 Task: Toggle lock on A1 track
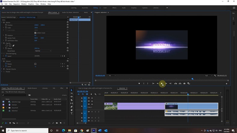tap(82, 113)
